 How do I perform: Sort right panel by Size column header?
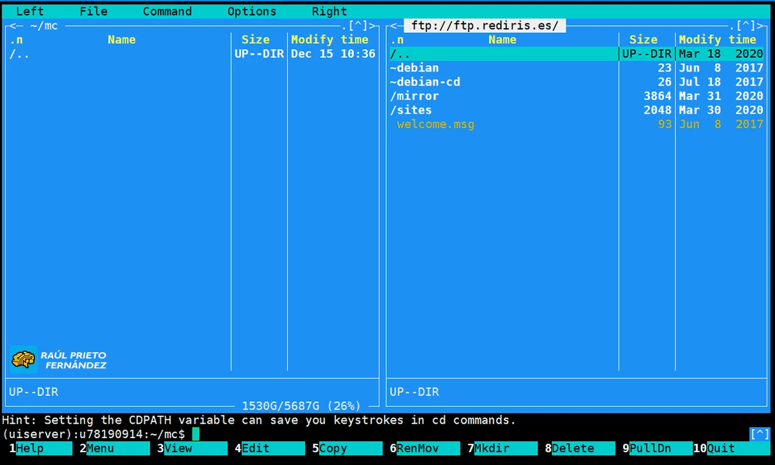(643, 40)
